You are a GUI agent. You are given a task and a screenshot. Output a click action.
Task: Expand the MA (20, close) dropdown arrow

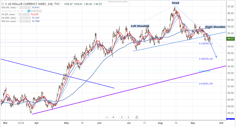coord(16,14)
